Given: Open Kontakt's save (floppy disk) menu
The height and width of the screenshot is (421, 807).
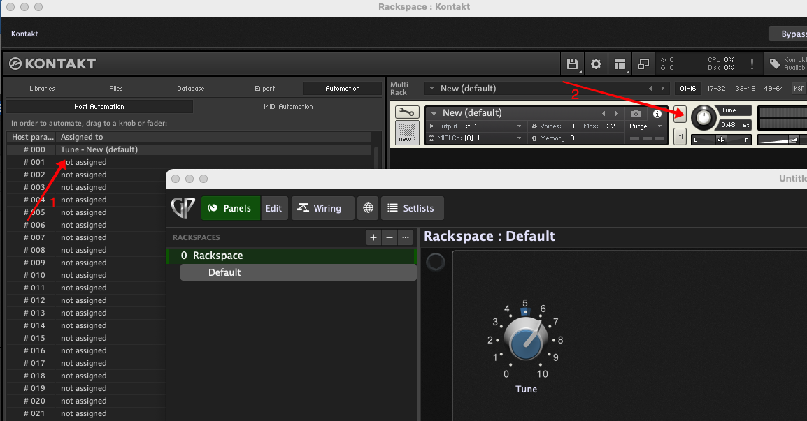Looking at the screenshot, I should click(572, 64).
